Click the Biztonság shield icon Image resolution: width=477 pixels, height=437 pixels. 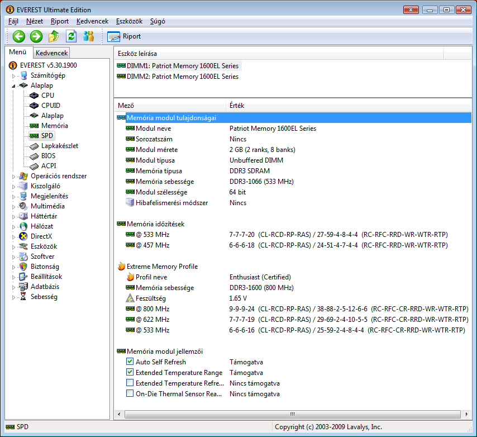[x=23, y=267]
